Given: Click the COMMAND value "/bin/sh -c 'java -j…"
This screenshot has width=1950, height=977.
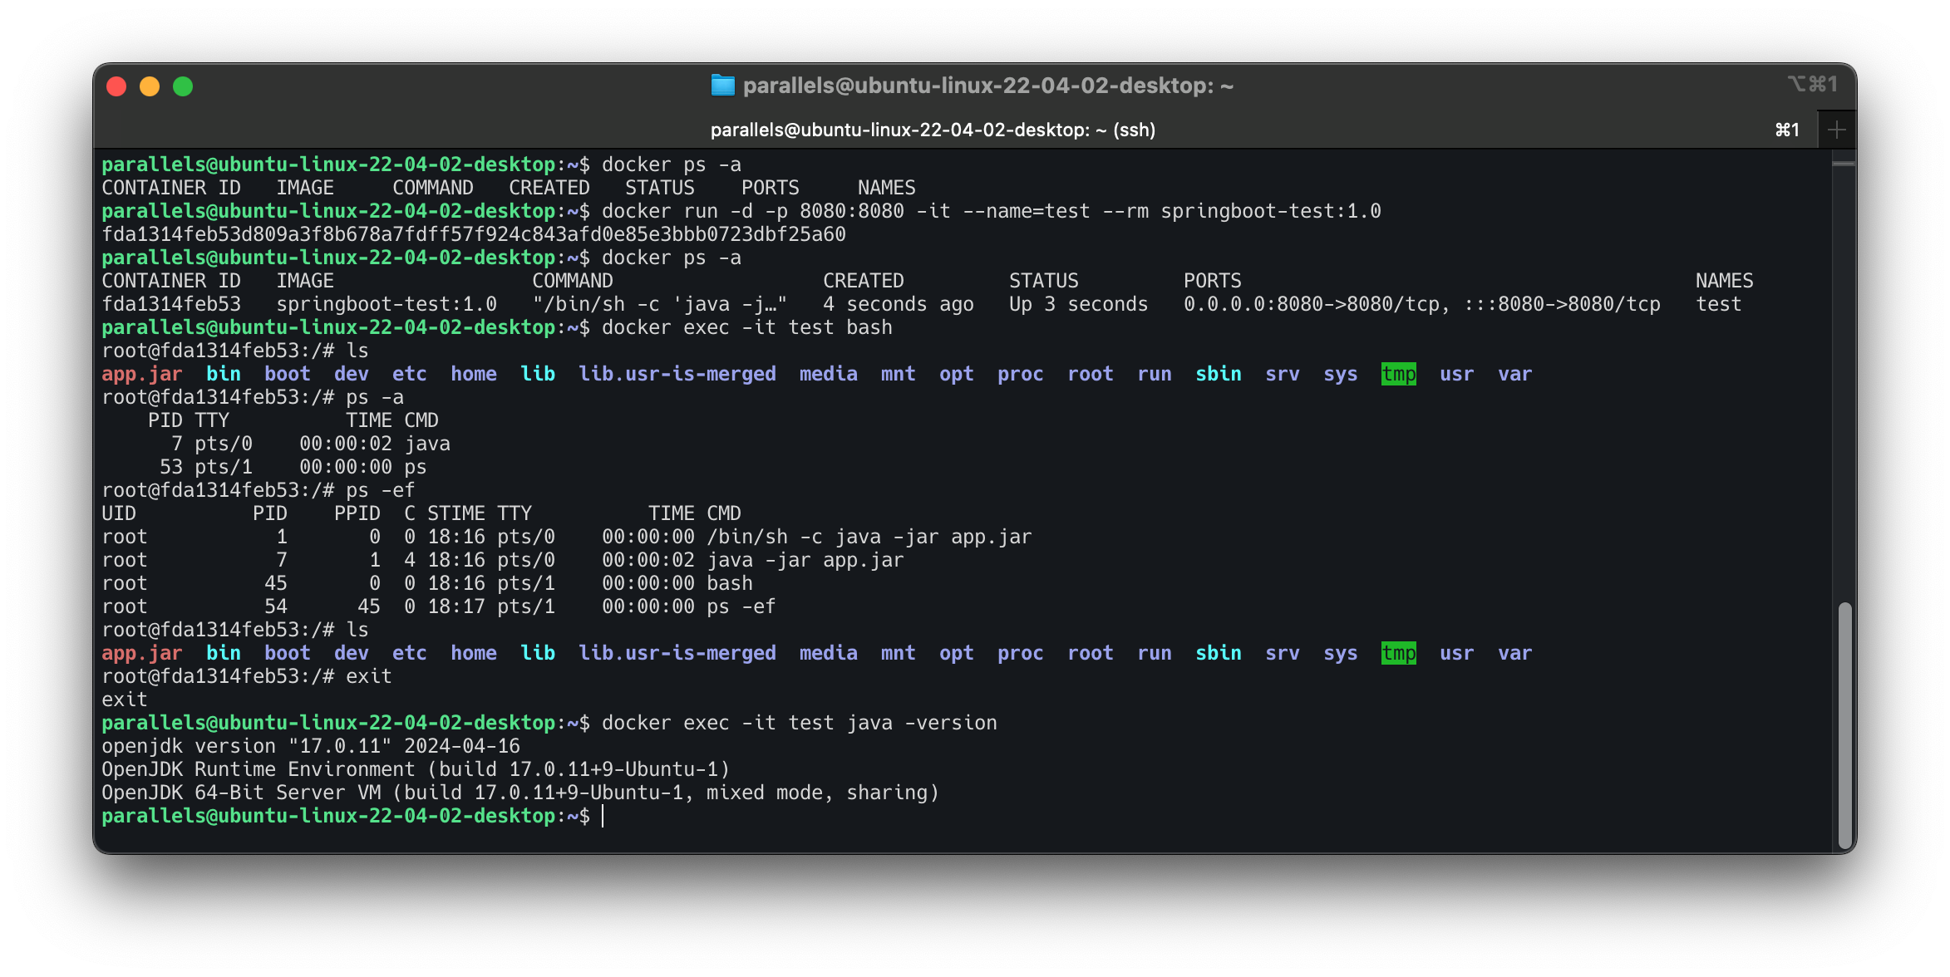Looking at the screenshot, I should pyautogui.click(x=659, y=304).
